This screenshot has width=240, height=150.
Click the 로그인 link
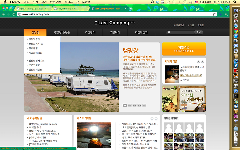coord(191,25)
